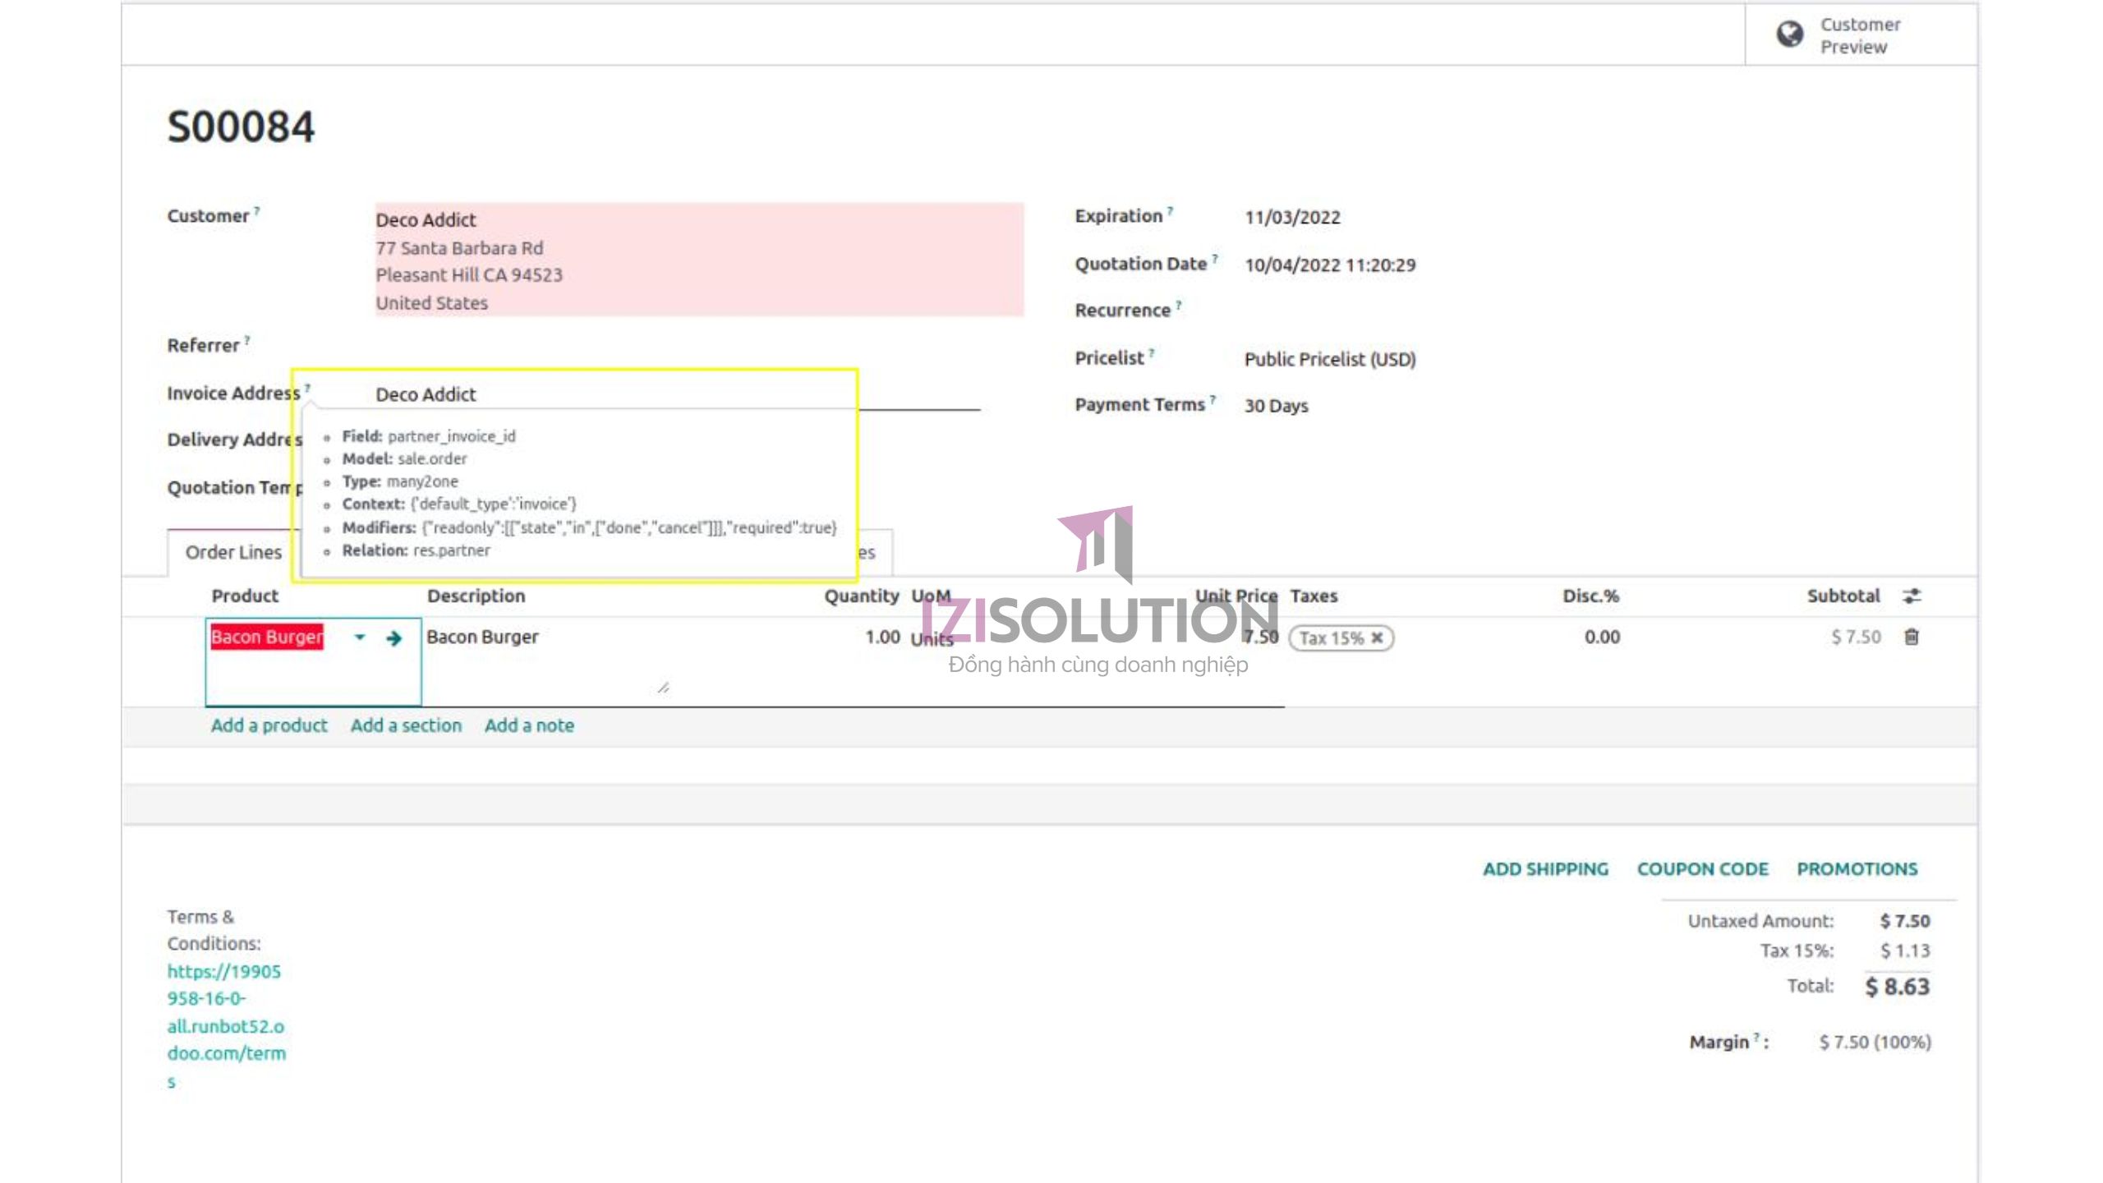The image size is (2103, 1183).
Task: Click the Add a product link
Action: click(x=268, y=725)
